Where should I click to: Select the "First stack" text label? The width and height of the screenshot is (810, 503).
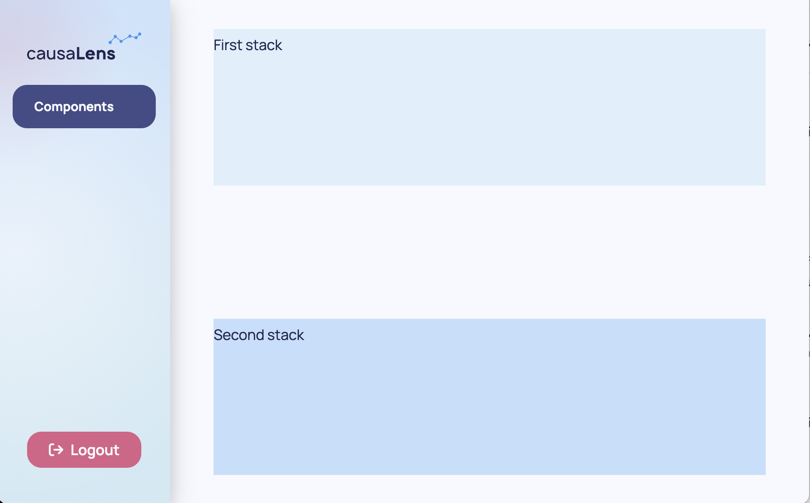(x=247, y=45)
